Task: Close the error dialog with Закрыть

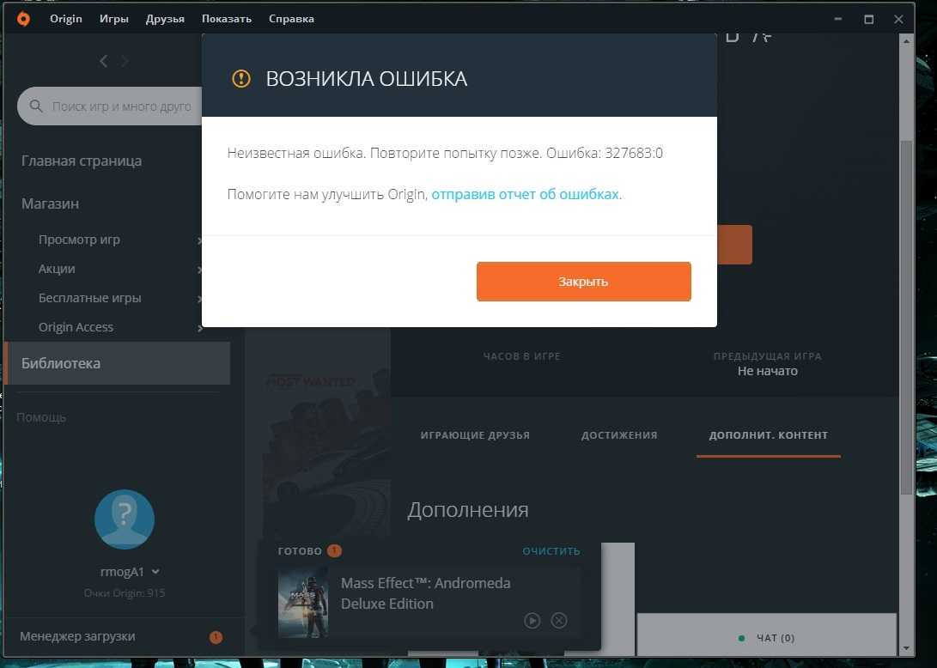Action: (584, 282)
